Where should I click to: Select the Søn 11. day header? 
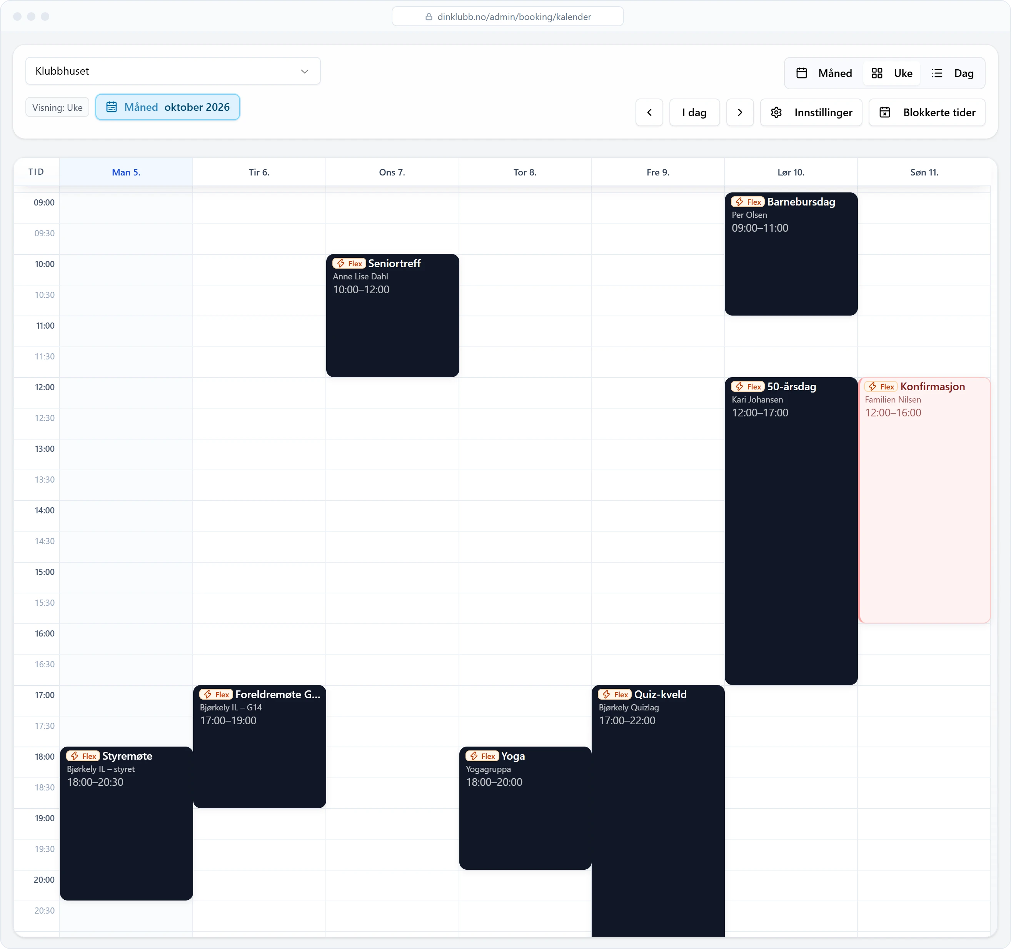924,172
